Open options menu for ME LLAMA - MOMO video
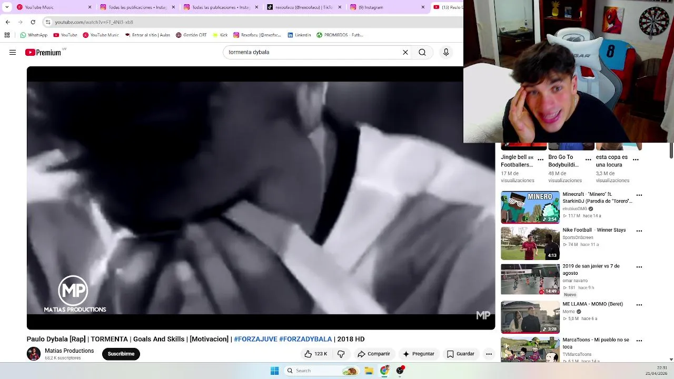The width and height of the screenshot is (674, 379). click(x=639, y=305)
